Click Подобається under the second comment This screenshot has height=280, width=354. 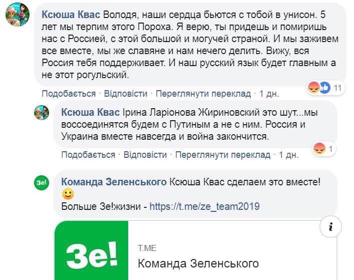click(88, 155)
